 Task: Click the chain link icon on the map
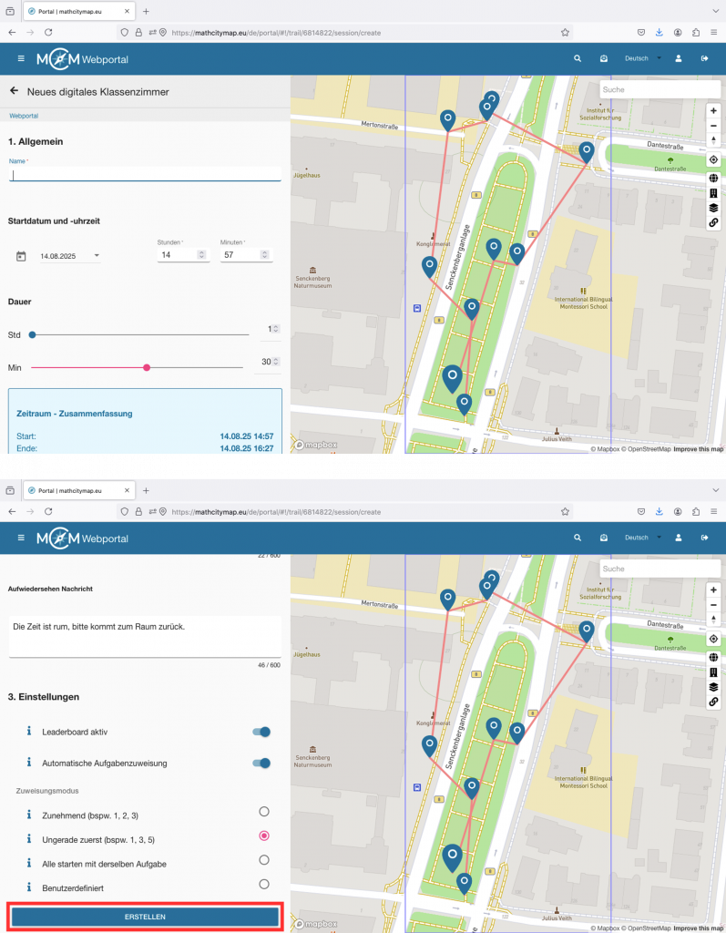tap(713, 222)
